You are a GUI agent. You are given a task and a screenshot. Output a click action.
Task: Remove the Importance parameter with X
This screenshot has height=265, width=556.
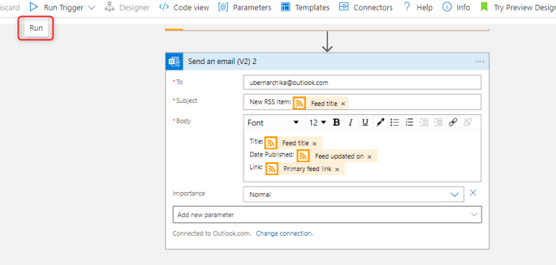473,193
